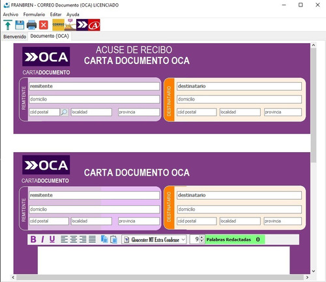Click the lower carta remitente provincia field

(139, 221)
